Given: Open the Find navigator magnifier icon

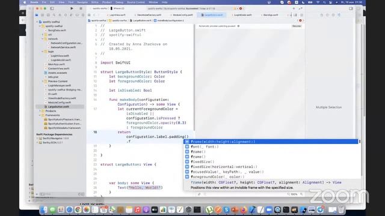Looking at the screenshot, I should click(54, 15).
